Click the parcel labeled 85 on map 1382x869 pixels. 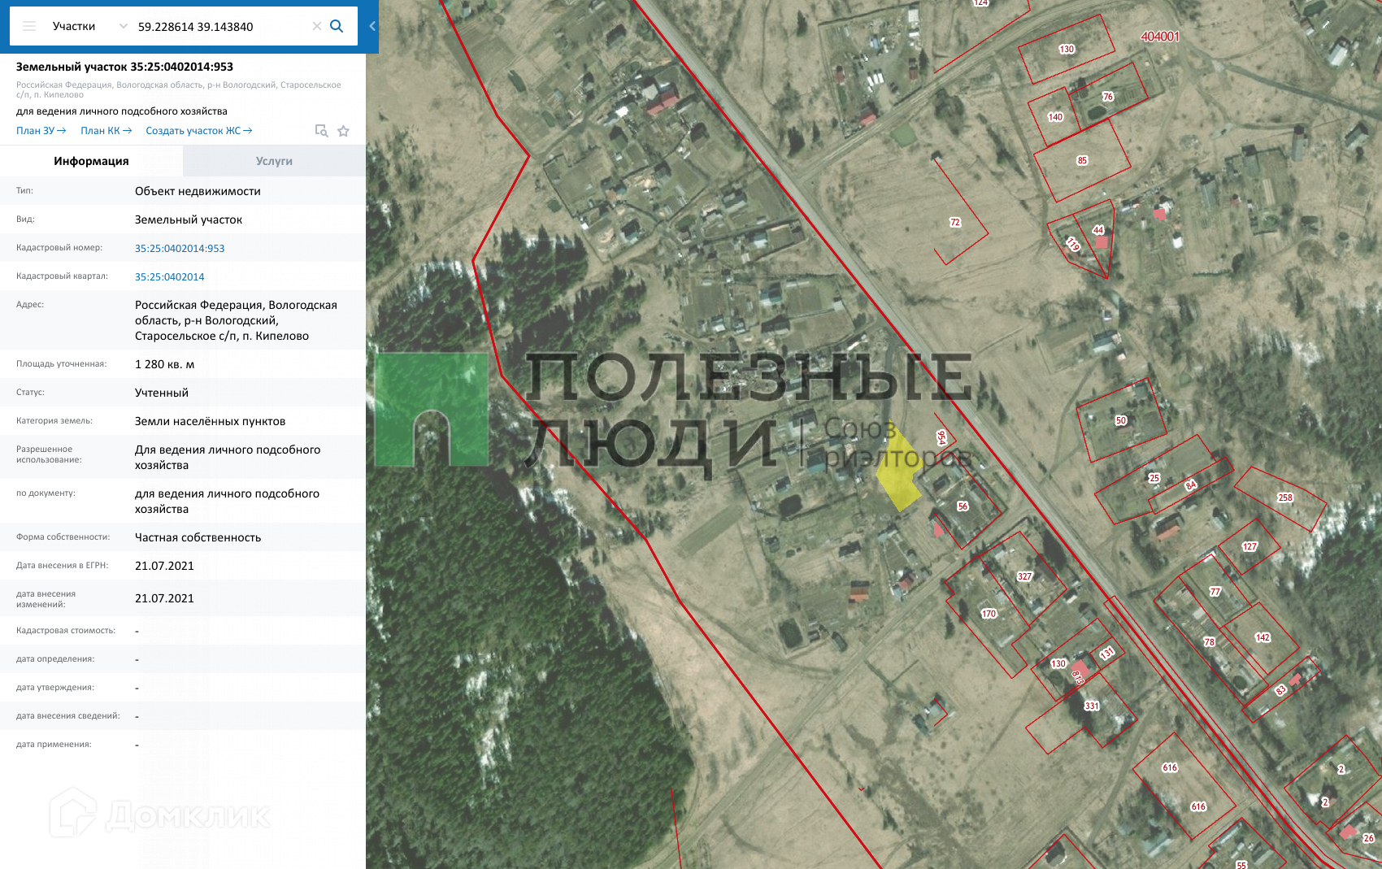tap(1082, 160)
